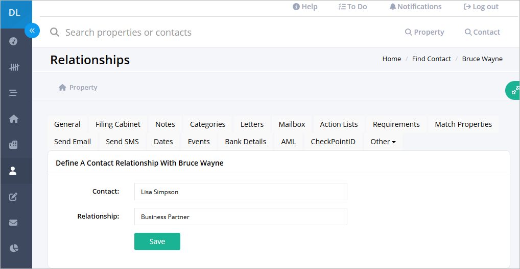Click the search properties or contacts box
This screenshot has width=520, height=269.
point(128,33)
